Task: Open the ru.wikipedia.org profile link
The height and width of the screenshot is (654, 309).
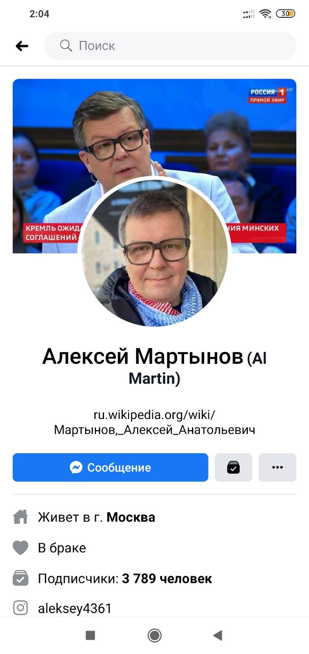Action: pyautogui.click(x=154, y=422)
